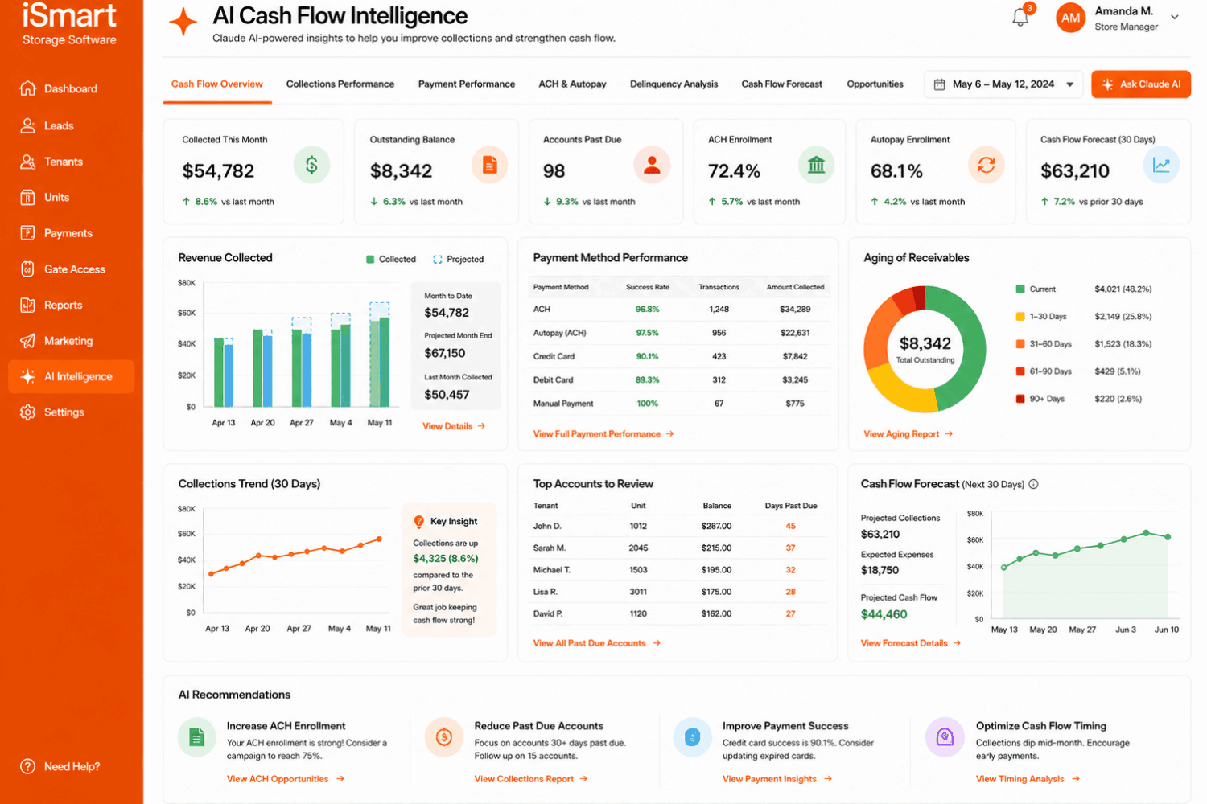Click the May 11 bar in Revenue Collected chart
This screenshot has height=804, width=1207.
click(379, 355)
